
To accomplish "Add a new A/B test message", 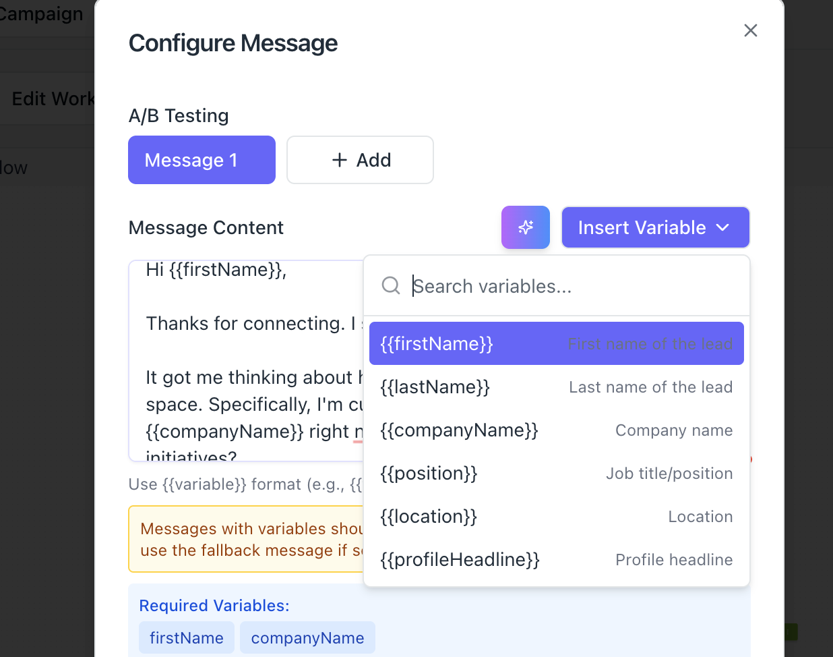I will click(x=360, y=160).
